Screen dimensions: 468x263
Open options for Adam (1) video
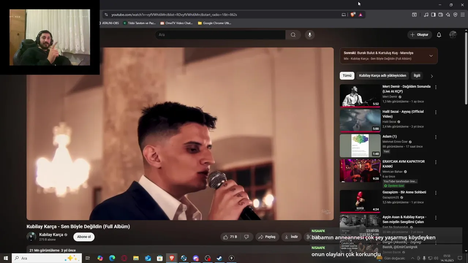(x=435, y=137)
